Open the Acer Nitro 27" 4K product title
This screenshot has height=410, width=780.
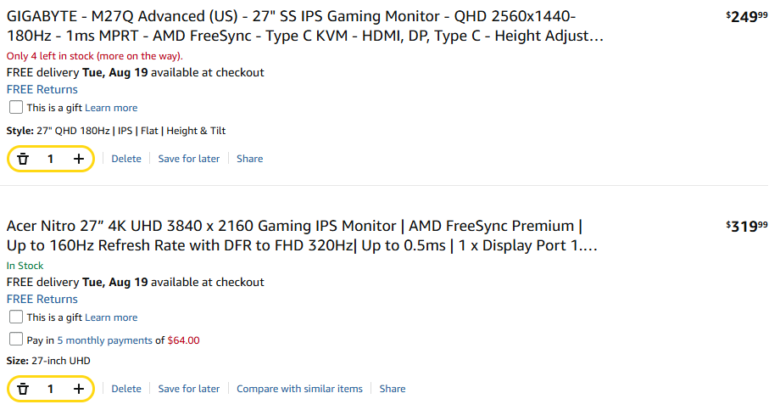pyautogui.click(x=302, y=236)
